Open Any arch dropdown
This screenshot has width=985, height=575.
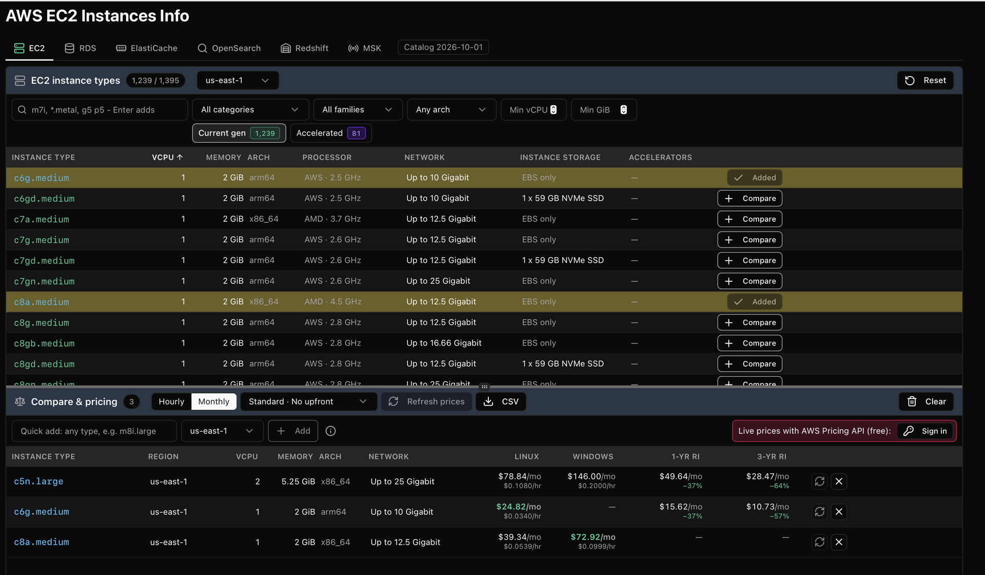click(x=451, y=110)
